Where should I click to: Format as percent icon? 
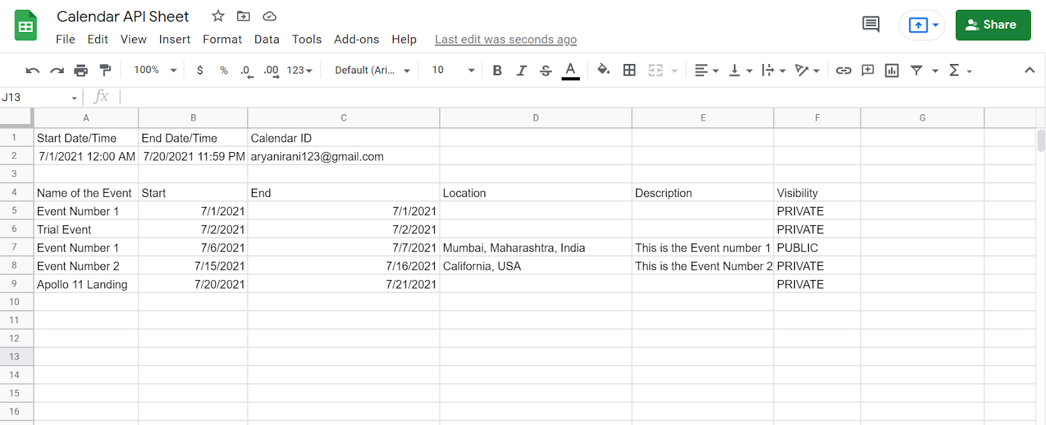pos(224,71)
